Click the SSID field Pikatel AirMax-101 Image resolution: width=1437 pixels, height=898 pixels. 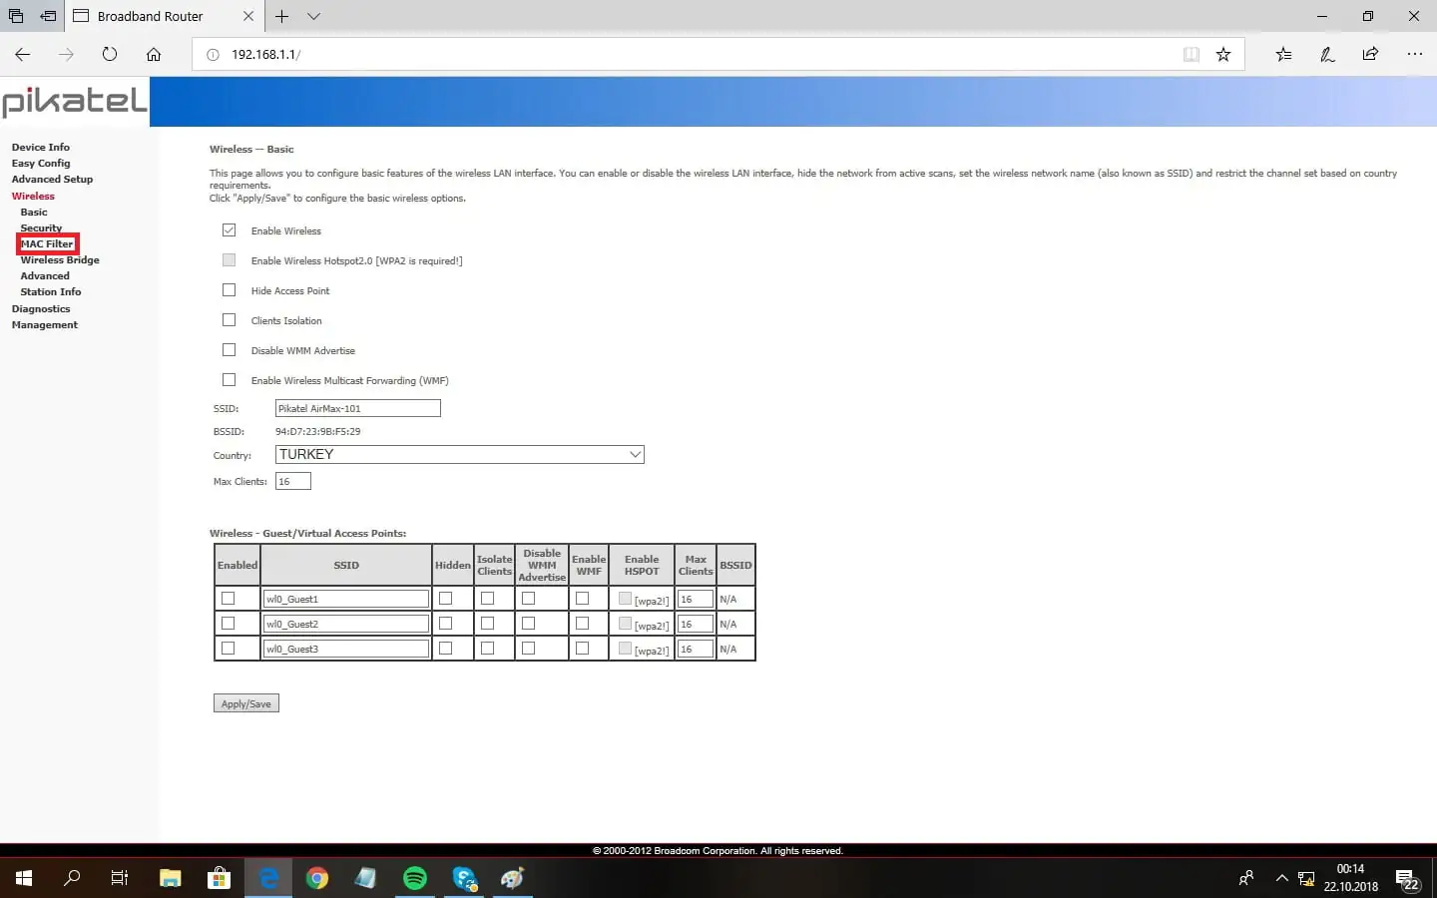[x=358, y=408]
